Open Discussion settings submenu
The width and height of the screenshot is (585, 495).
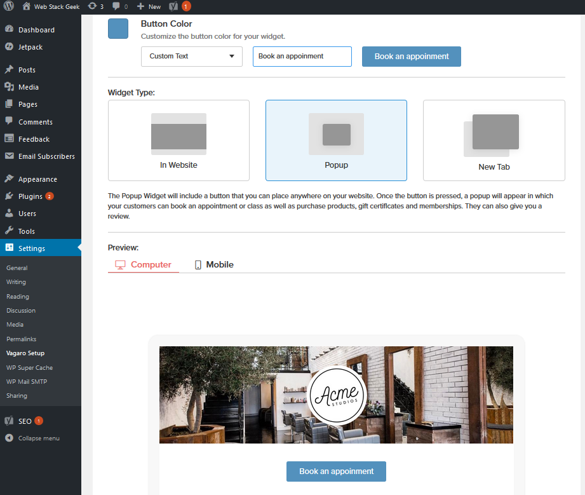(x=21, y=311)
